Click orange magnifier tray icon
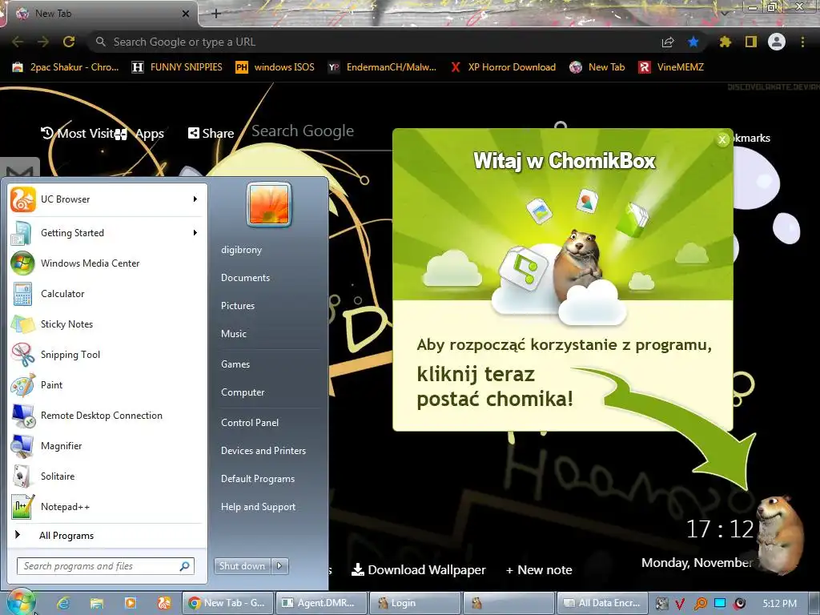Screen dimensions: 820x615 click(x=700, y=604)
